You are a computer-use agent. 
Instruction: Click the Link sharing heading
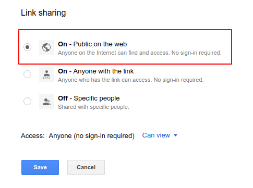[43, 13]
